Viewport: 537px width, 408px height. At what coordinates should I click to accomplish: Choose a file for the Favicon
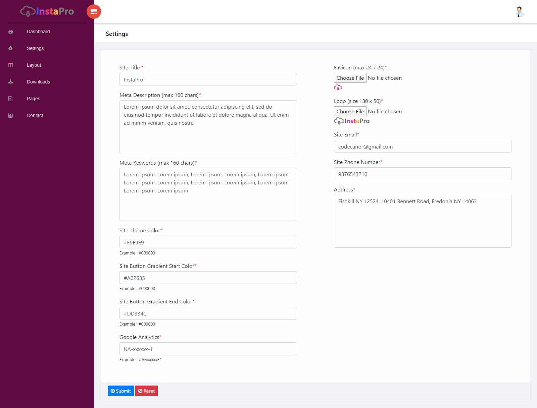(x=350, y=78)
